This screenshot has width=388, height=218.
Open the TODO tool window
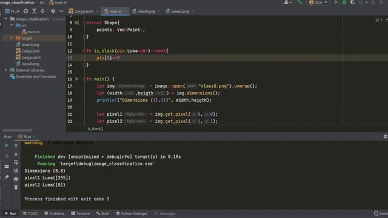pos(30,213)
